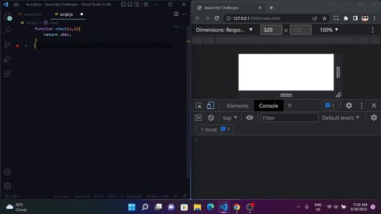Viewport: 381px width, 214px height.
Task: Open device toolbar more options menu
Action: 373,30
